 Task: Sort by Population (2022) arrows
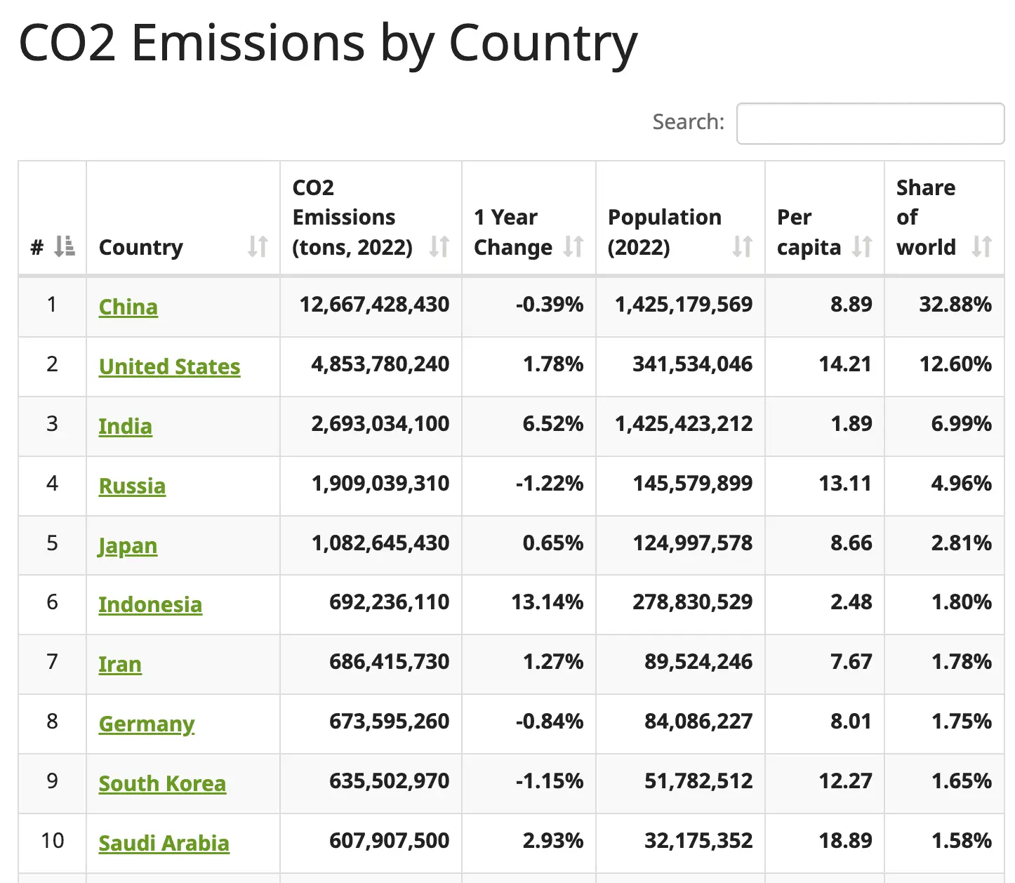click(x=742, y=246)
